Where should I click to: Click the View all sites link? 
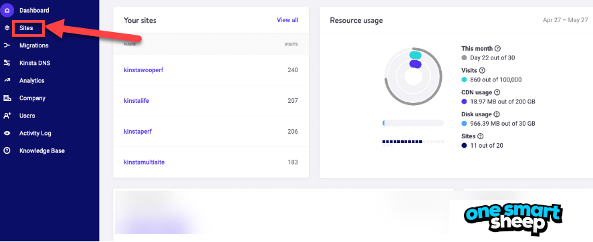[287, 20]
